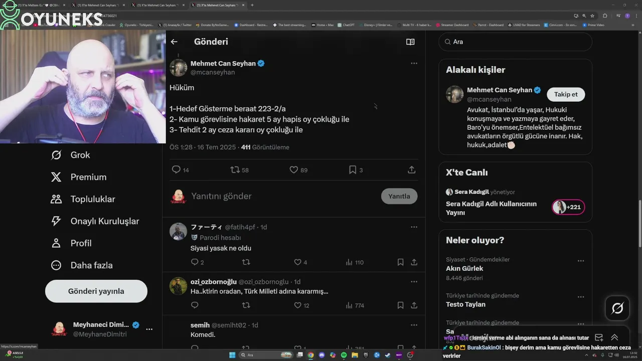Open Premium in the sidebar
Viewport: 642px width, 361px height.
(79, 177)
